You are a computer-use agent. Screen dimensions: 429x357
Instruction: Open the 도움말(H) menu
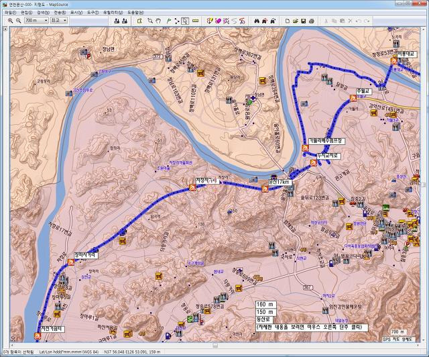[x=135, y=13]
